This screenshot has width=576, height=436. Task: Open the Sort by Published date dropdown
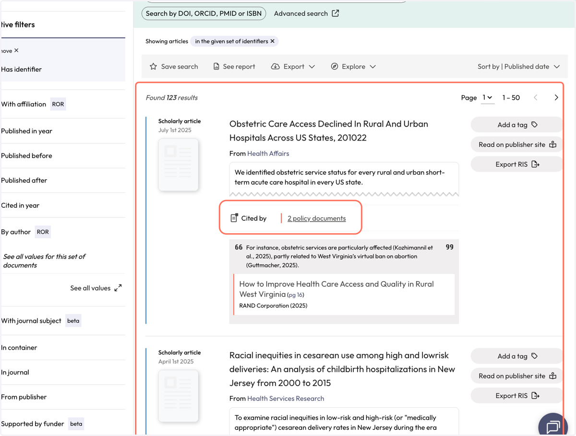(518, 67)
